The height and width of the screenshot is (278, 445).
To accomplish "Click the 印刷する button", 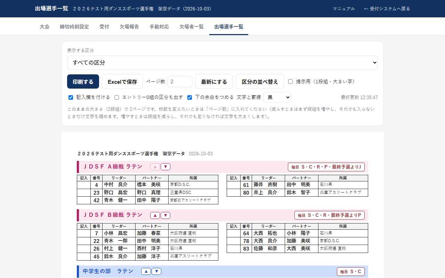I will pyautogui.click(x=83, y=82).
